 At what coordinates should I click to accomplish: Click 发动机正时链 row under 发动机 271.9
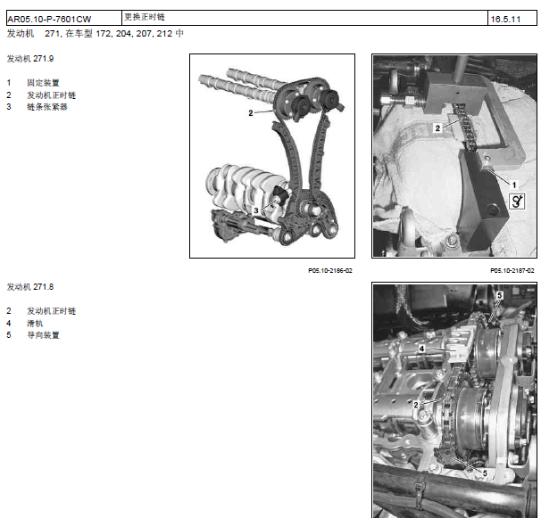41,95
